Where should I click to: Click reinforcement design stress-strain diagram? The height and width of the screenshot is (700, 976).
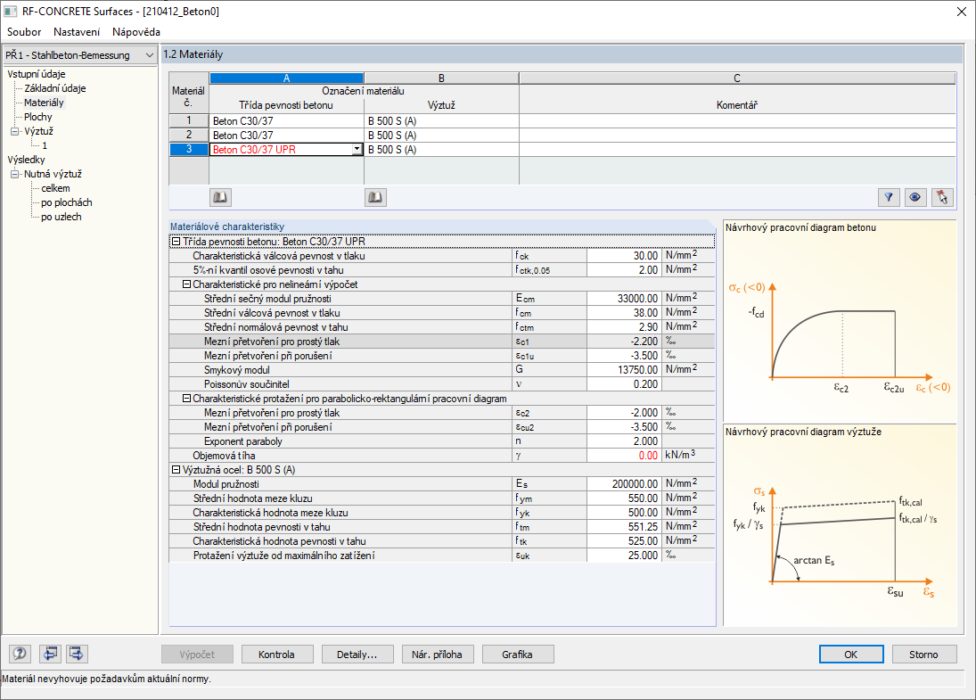(x=840, y=525)
